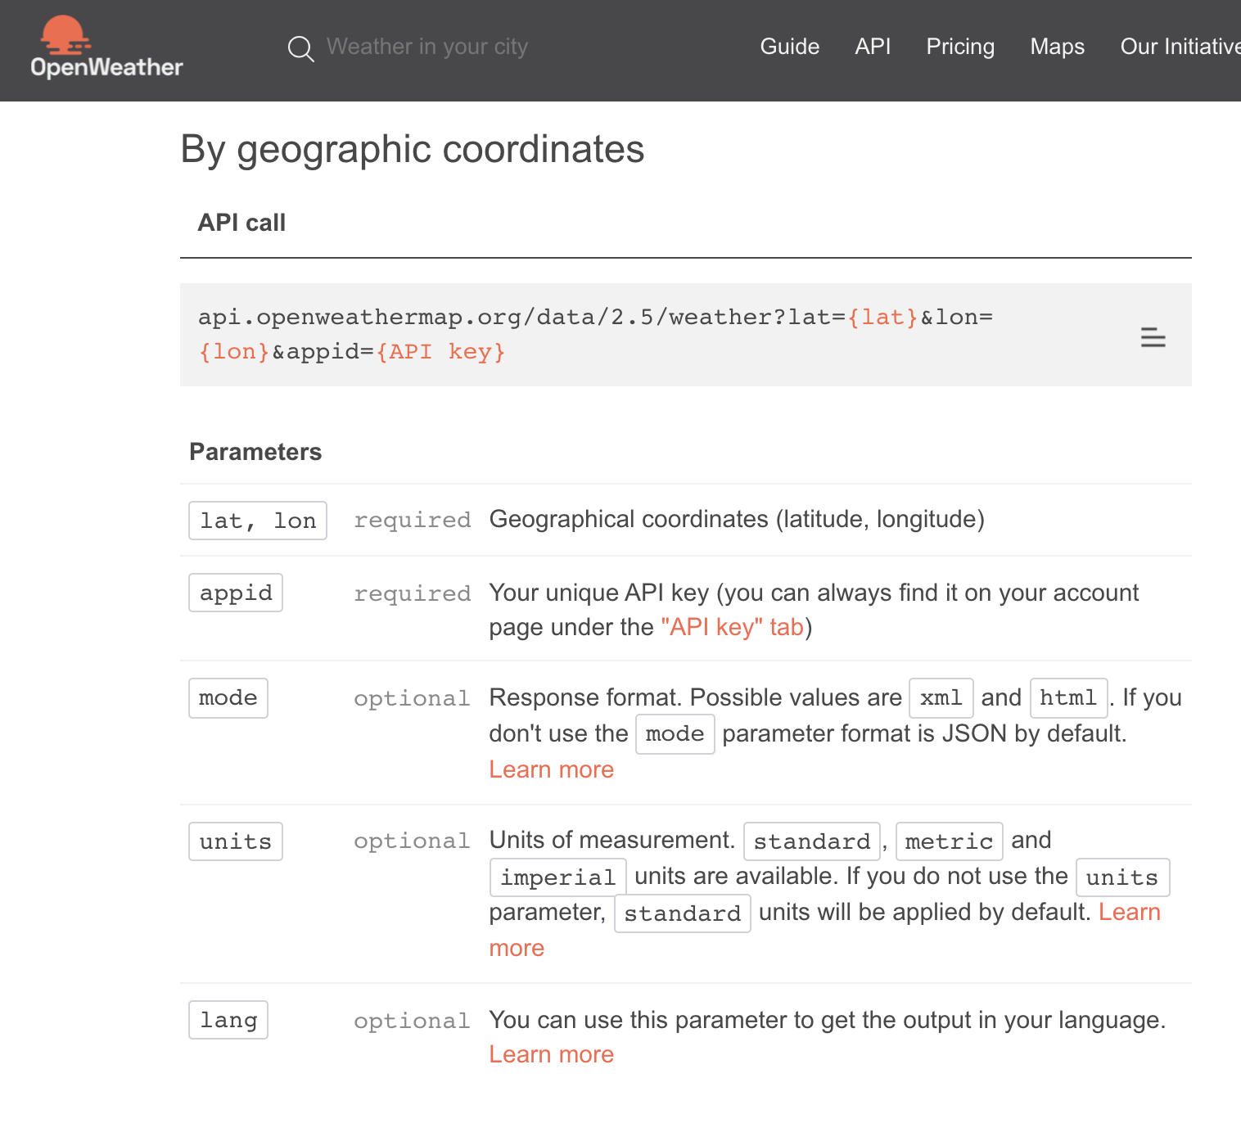Focus the "Weather in your city" search field
This screenshot has height=1123, width=1241.
tap(427, 47)
